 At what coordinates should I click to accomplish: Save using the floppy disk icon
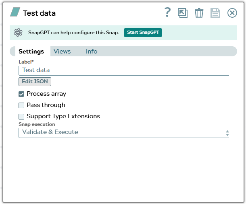coord(215,13)
